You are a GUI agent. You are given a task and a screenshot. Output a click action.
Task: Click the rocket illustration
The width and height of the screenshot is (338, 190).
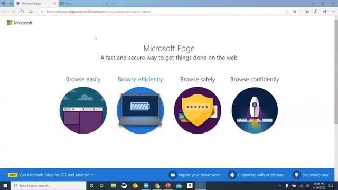coord(255,110)
